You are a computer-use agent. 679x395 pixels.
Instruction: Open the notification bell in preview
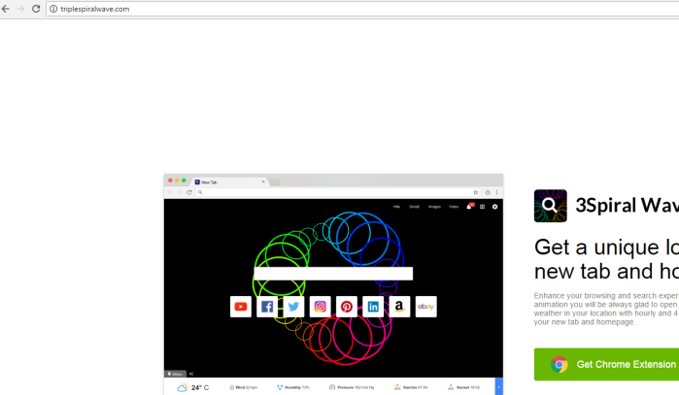point(469,207)
